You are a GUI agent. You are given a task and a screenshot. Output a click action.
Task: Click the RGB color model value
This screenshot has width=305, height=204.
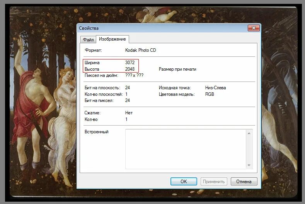coord(210,94)
